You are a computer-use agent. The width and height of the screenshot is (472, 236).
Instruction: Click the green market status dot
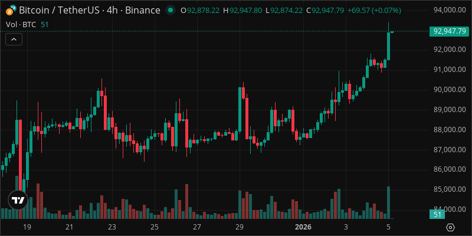(x=171, y=11)
